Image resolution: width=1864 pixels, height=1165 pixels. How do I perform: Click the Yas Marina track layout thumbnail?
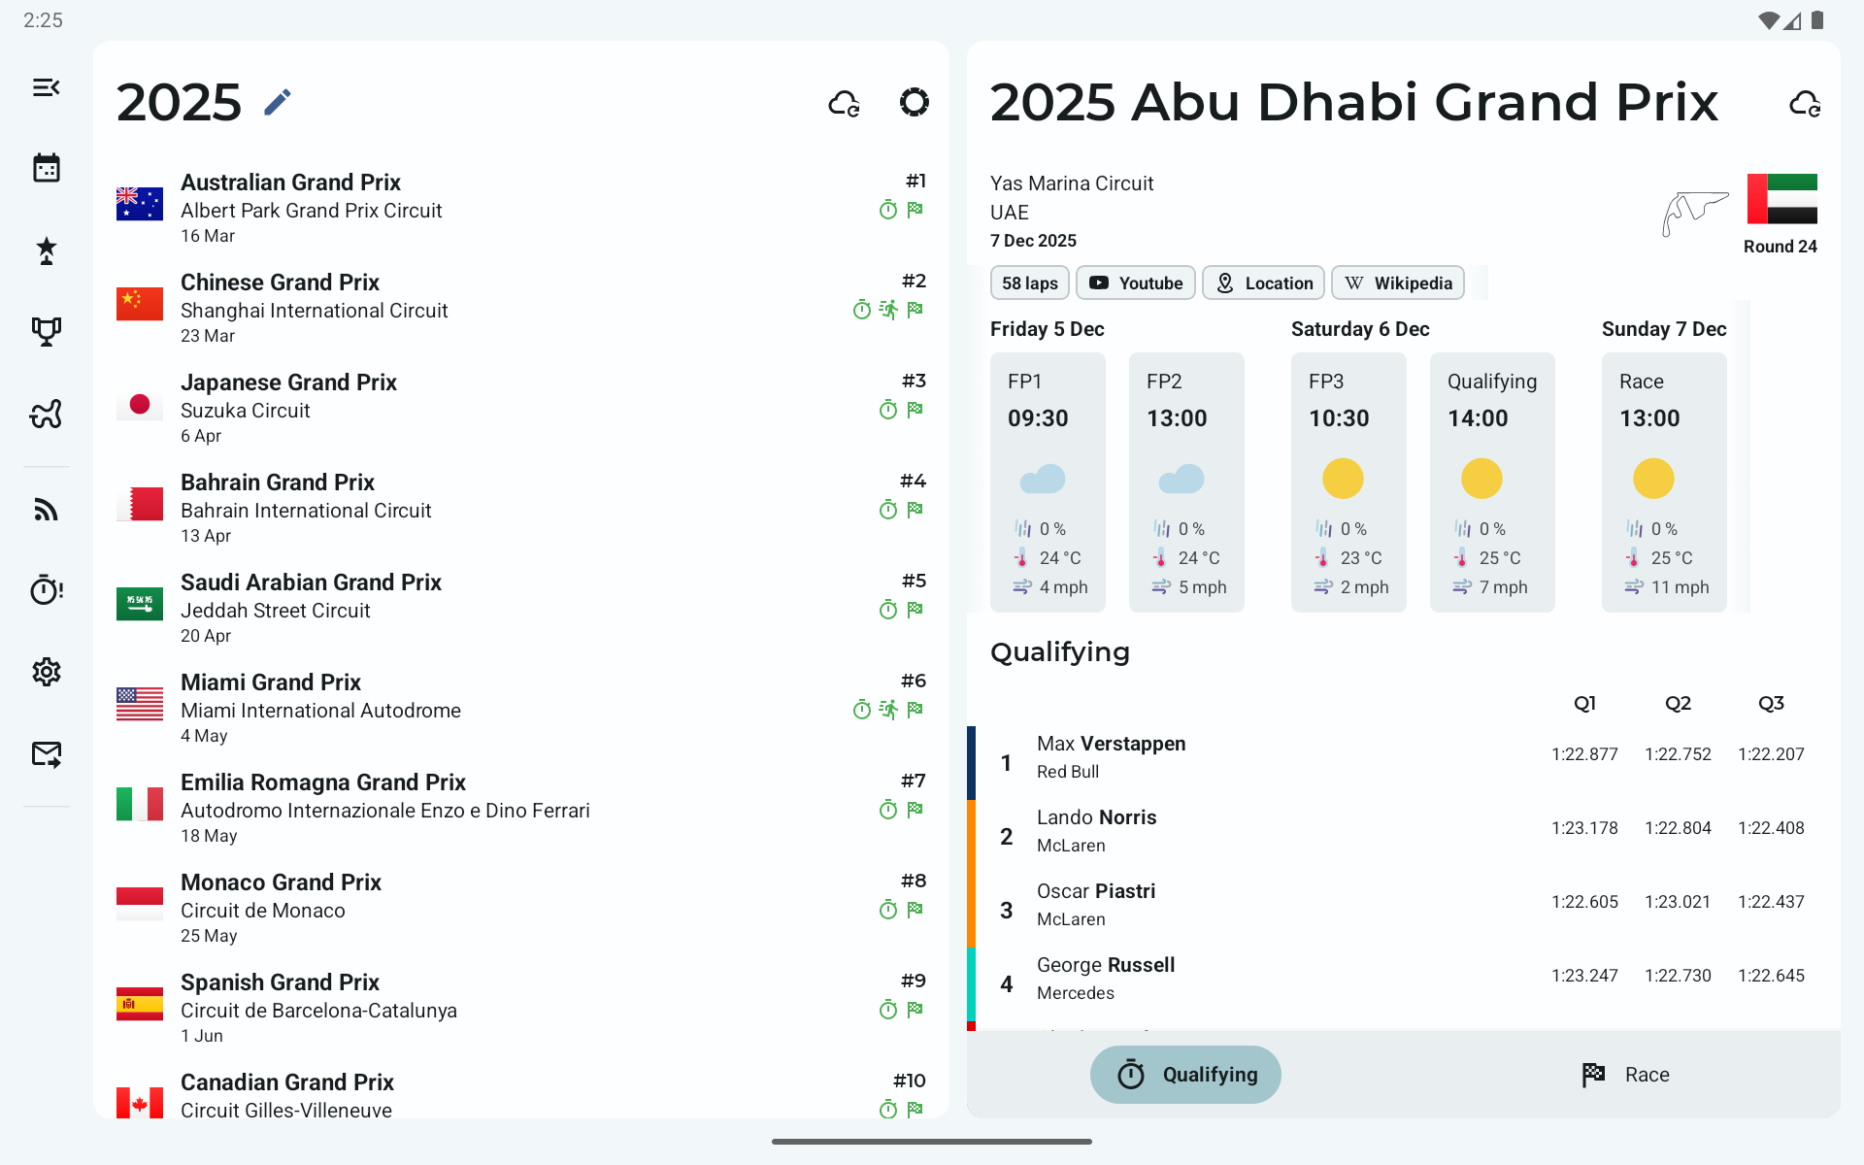tap(1694, 212)
